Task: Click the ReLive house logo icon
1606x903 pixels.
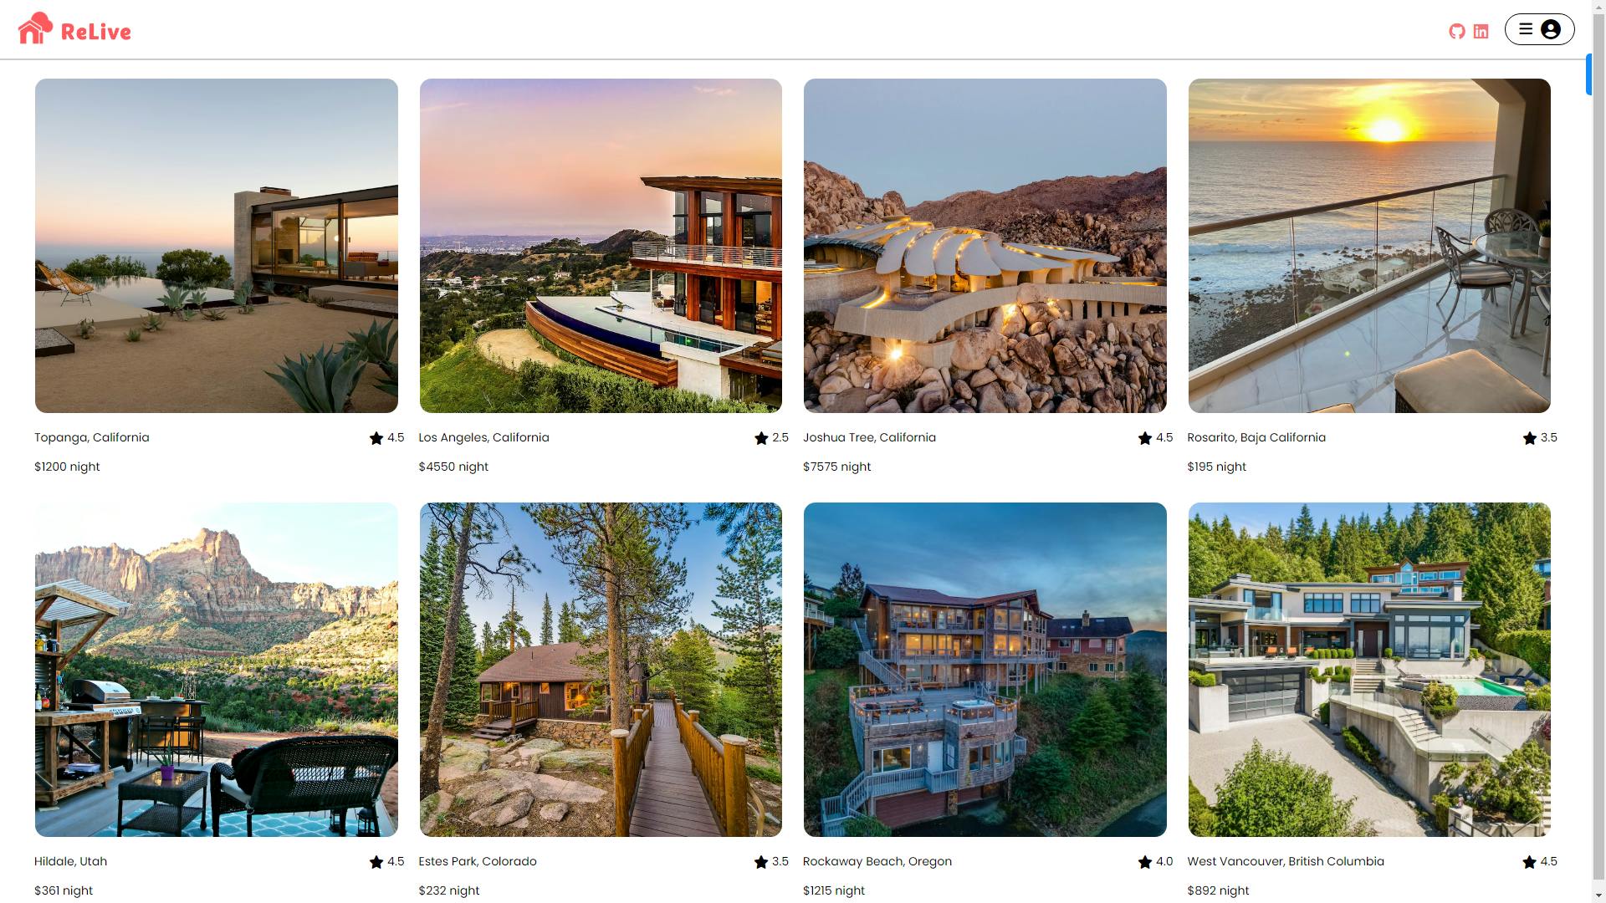Action: pyautogui.click(x=35, y=28)
